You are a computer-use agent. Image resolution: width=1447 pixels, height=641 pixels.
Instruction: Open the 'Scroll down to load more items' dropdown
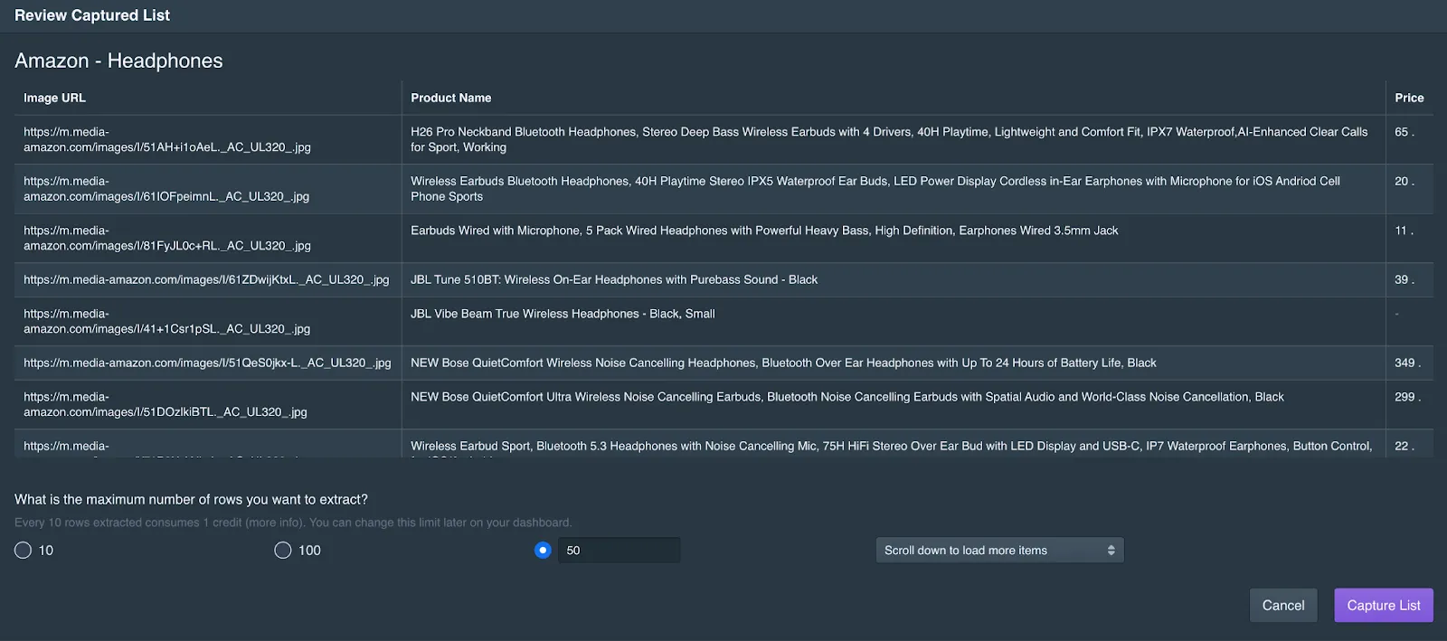coord(999,550)
